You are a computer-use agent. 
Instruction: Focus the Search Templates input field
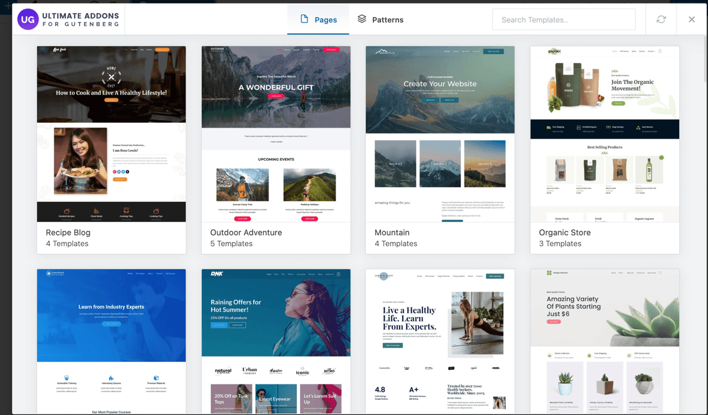click(563, 19)
